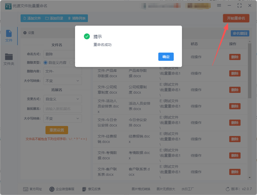
Task: Click new name 产品库存数据.docx cell
Action: [138, 73]
